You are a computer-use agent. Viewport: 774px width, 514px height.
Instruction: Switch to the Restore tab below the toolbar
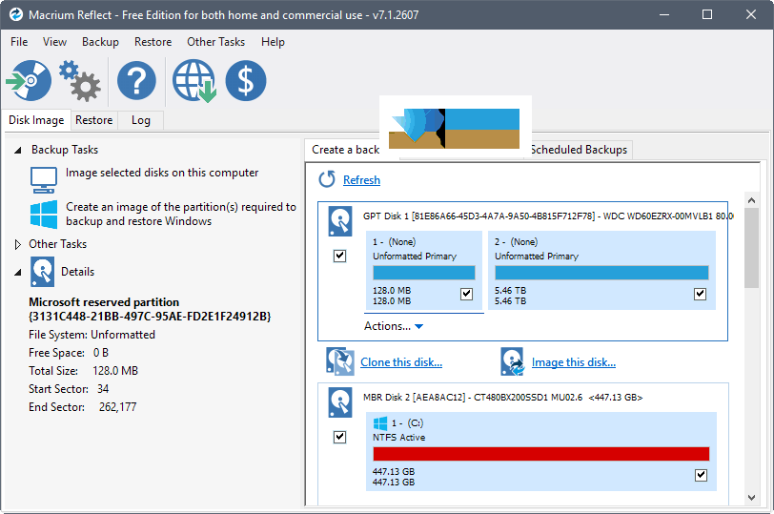click(x=93, y=120)
